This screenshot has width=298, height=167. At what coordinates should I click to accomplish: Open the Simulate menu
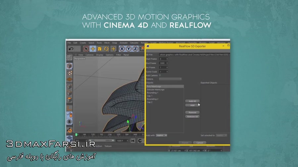(x=134, y=43)
